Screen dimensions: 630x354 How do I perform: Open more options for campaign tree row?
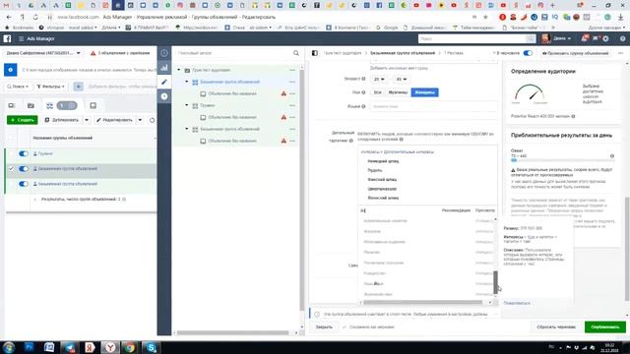tap(292, 70)
